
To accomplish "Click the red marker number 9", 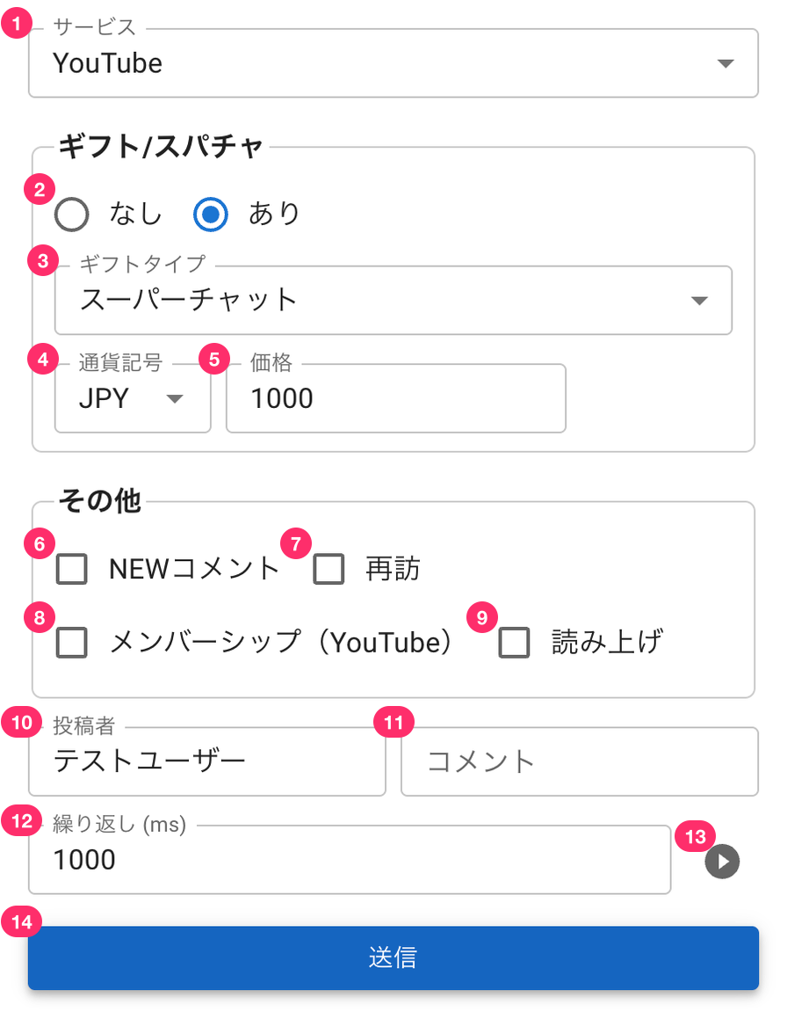I will point(482,617).
